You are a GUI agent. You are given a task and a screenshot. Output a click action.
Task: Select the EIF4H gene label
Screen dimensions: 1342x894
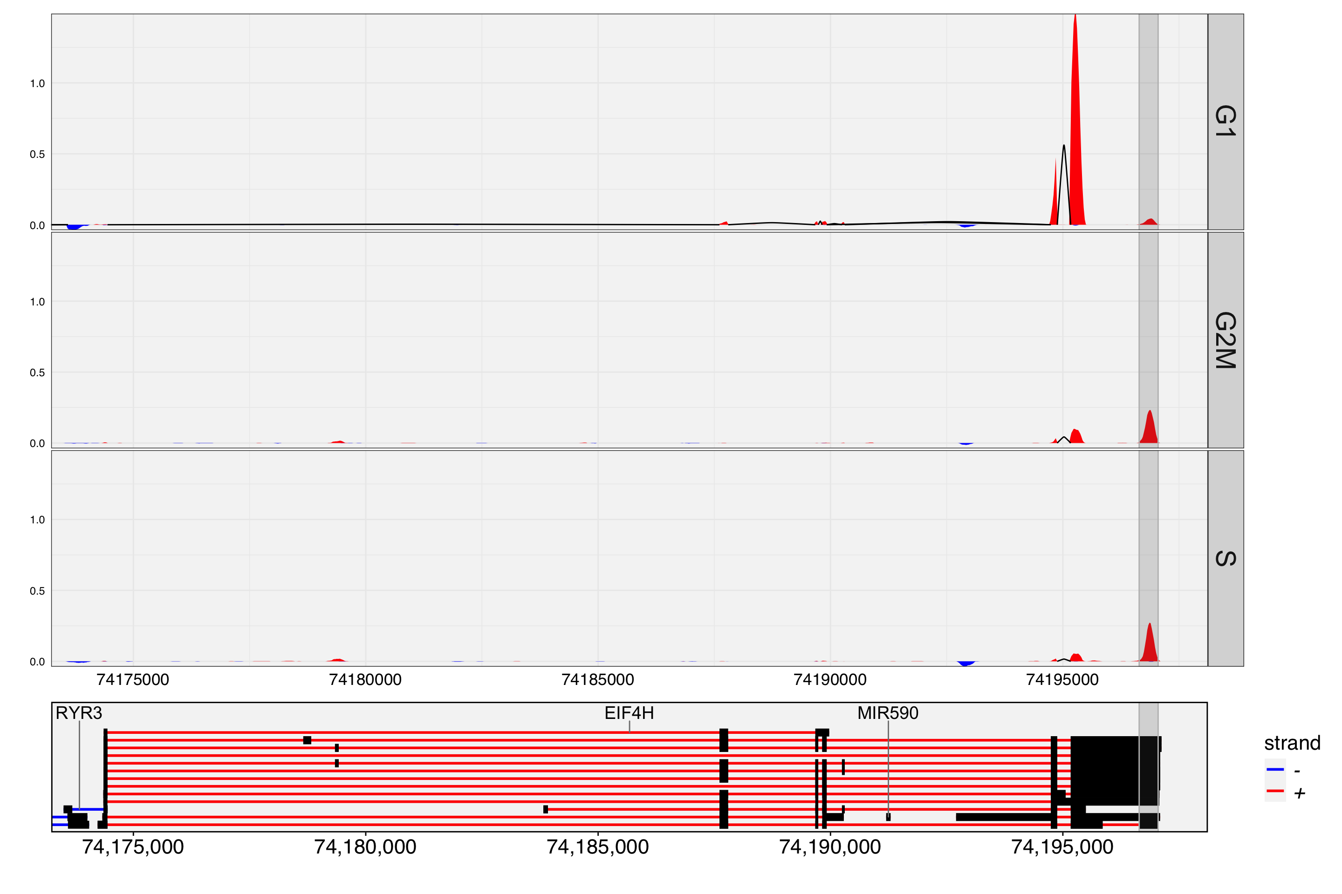pyautogui.click(x=630, y=713)
